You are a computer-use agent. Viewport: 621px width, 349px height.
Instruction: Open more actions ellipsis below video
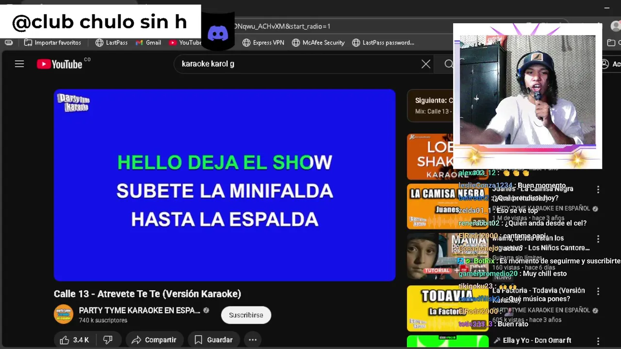pos(253,340)
